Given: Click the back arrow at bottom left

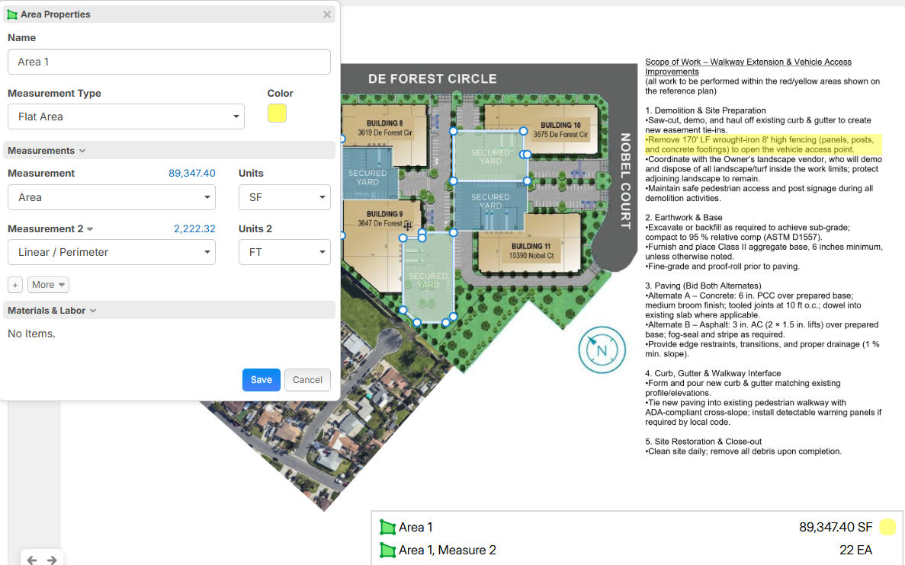Looking at the screenshot, I should point(32,560).
